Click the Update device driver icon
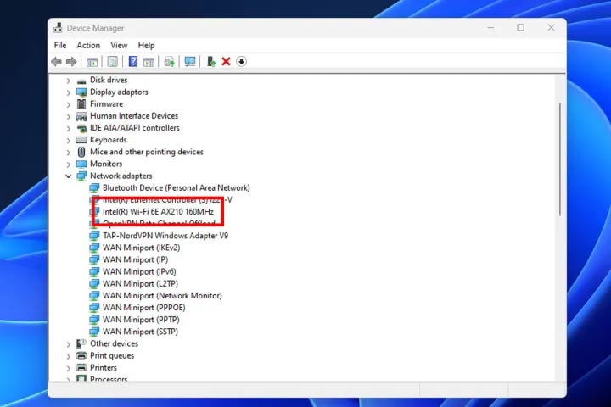This screenshot has height=407, width=611. pos(210,62)
